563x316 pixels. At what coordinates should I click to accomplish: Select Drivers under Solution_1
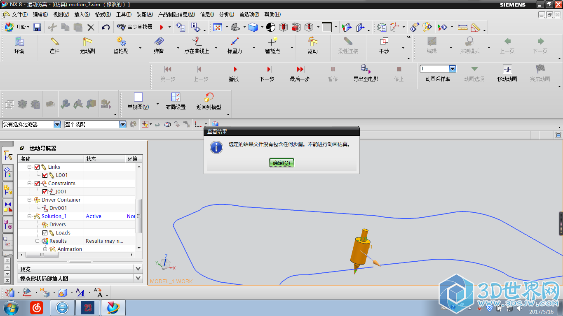pyautogui.click(x=57, y=225)
